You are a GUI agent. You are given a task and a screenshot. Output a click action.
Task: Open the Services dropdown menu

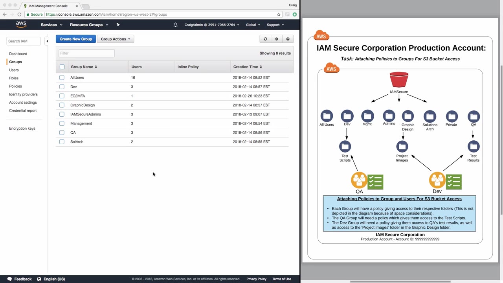(51, 25)
